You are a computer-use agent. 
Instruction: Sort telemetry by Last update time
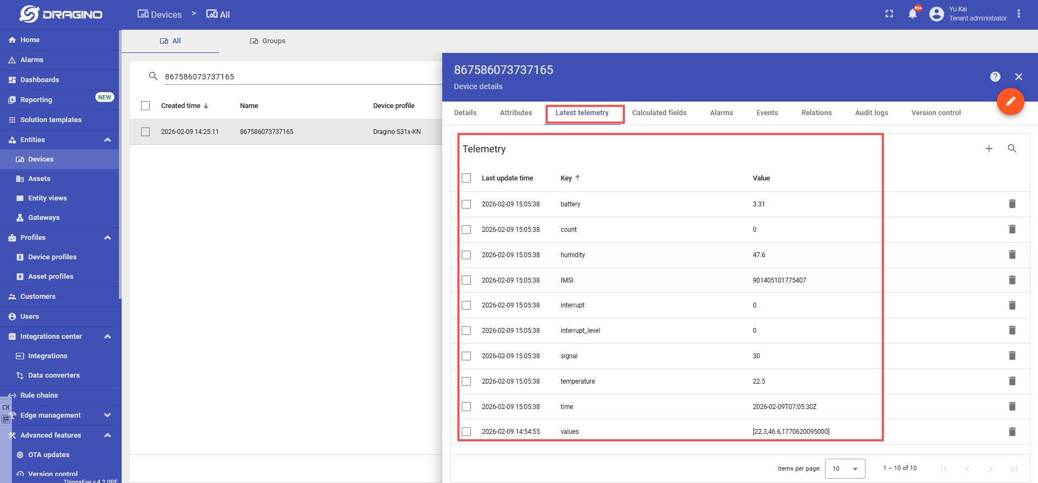(507, 178)
